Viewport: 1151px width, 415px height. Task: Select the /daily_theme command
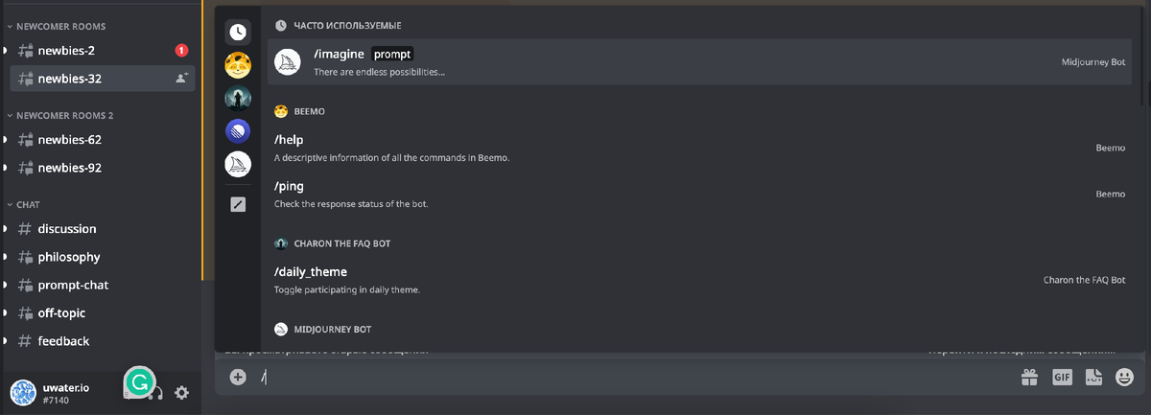pos(700,280)
